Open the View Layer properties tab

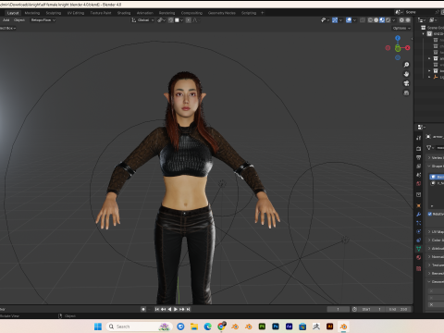click(418, 166)
